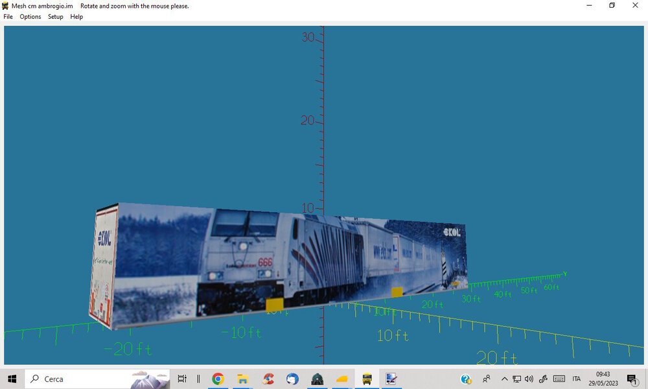Open CCleaner from the taskbar
648x389 pixels.
click(268, 379)
